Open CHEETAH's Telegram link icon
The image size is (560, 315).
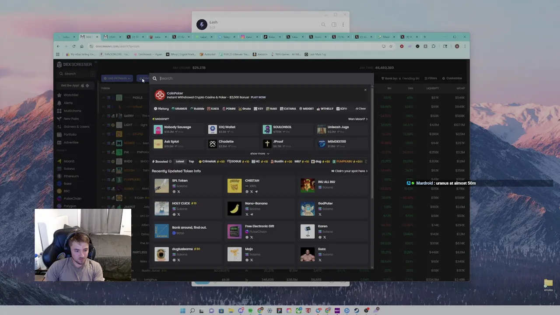(x=256, y=192)
